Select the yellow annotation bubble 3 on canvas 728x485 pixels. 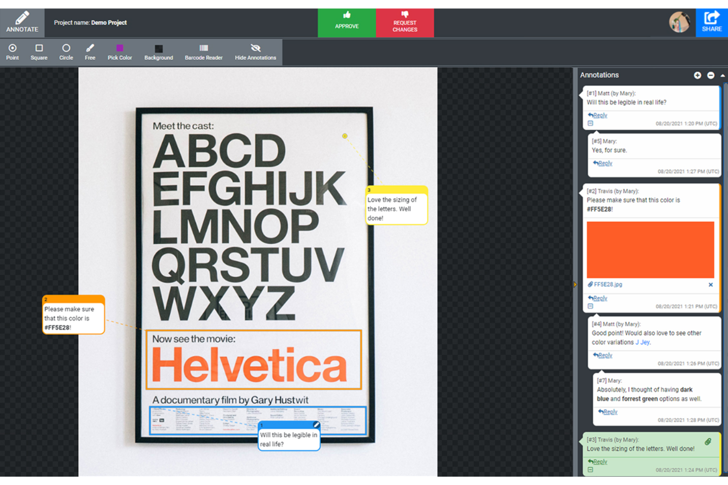coord(396,205)
